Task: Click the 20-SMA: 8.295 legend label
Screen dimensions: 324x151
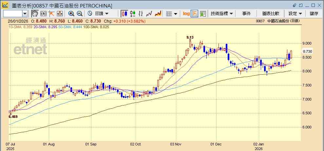Action: click(x=45, y=27)
